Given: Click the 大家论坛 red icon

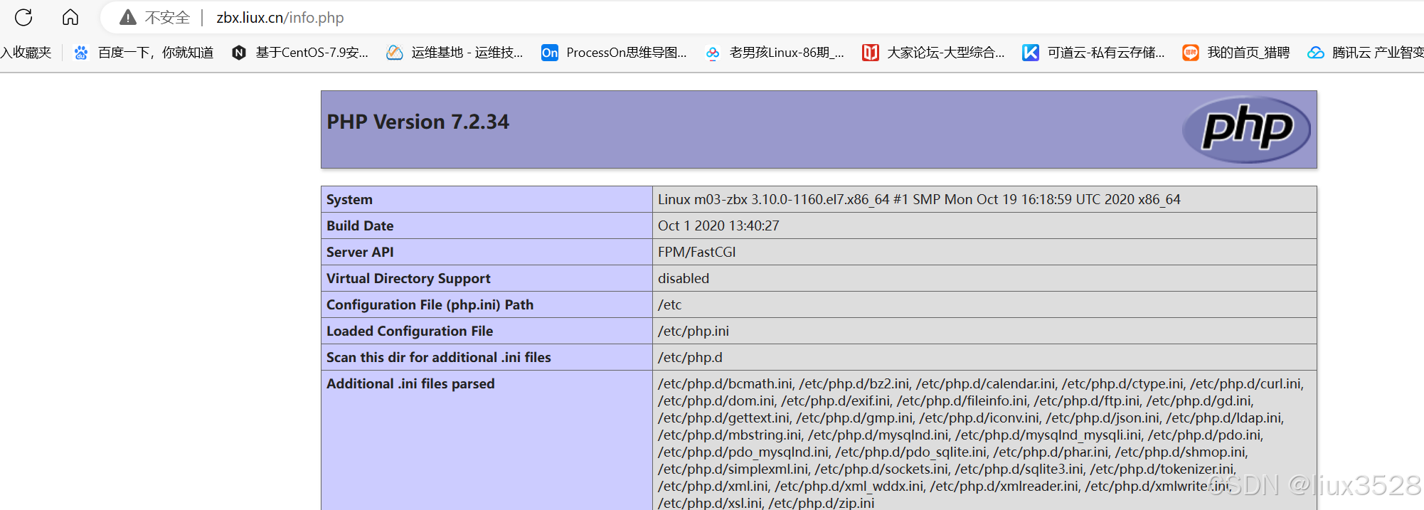Looking at the screenshot, I should 871,53.
